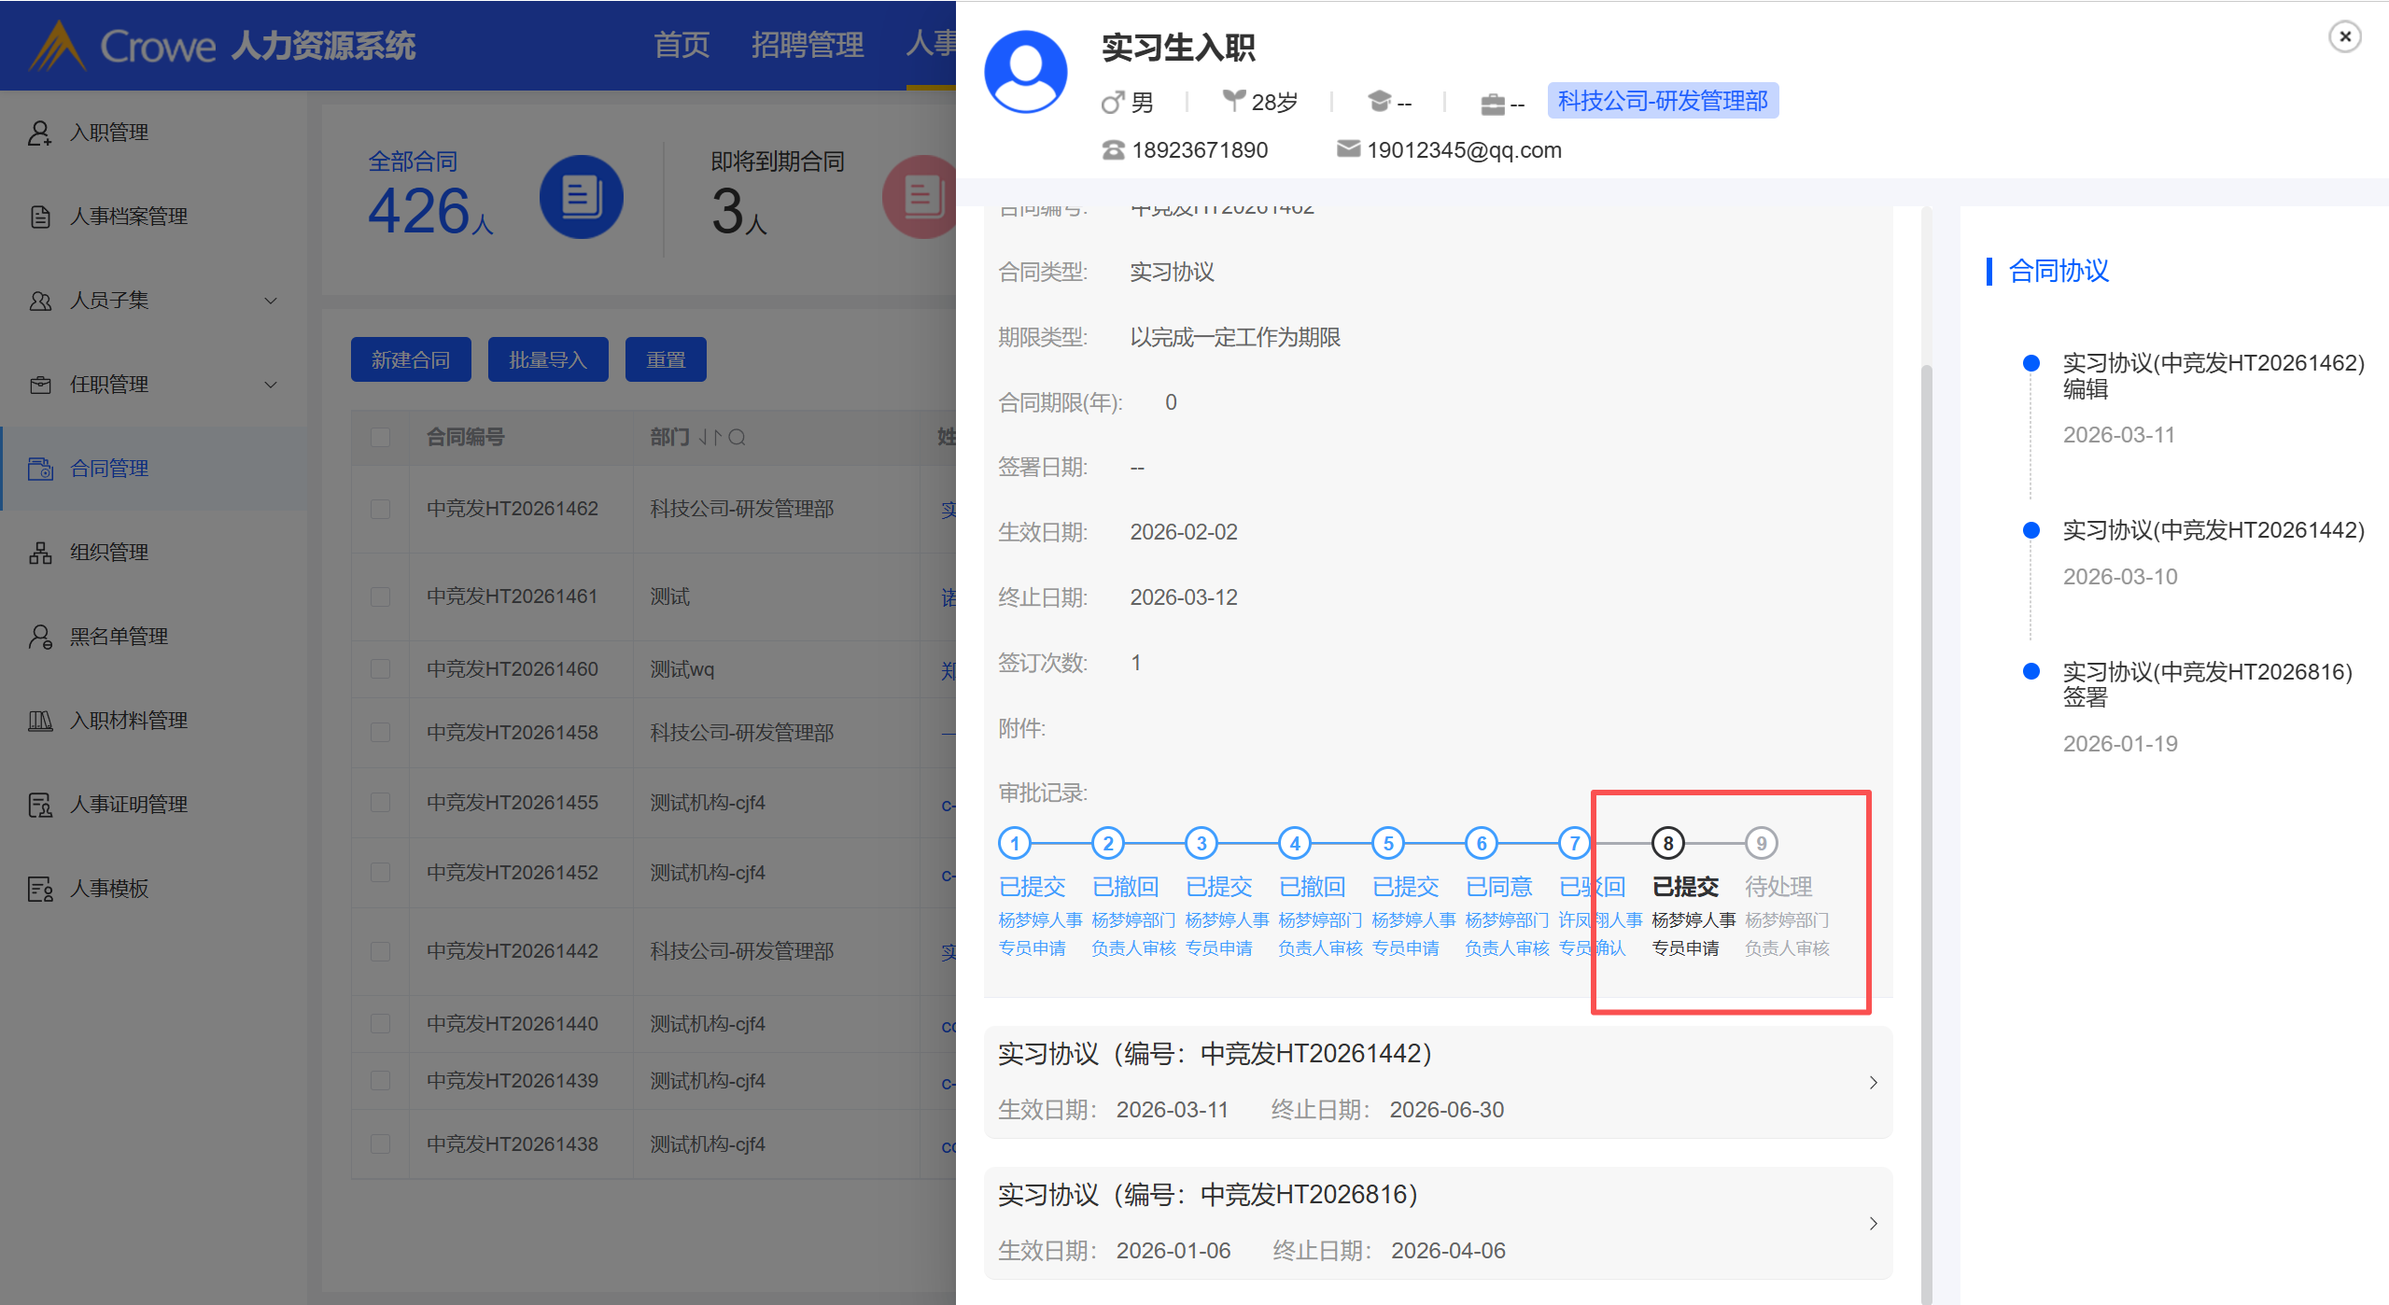Viewport: 2389px width, 1305px height.
Task: Expand the 人员子集 sidebar menu
Action: (x=271, y=301)
